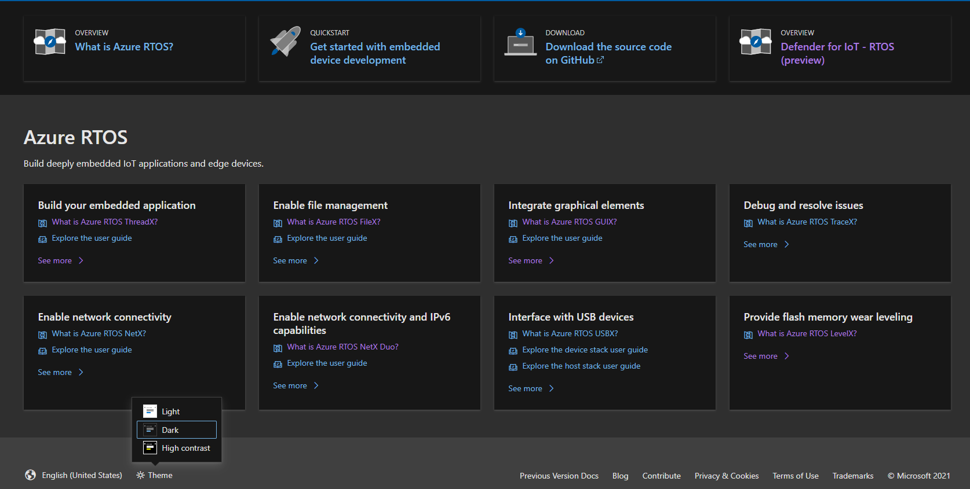
Task: Click the guide icon under Enable file management
Action: pos(278,239)
